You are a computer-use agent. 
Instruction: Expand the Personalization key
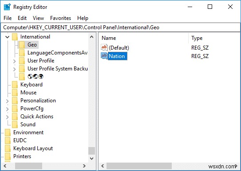pyautogui.click(x=7, y=101)
